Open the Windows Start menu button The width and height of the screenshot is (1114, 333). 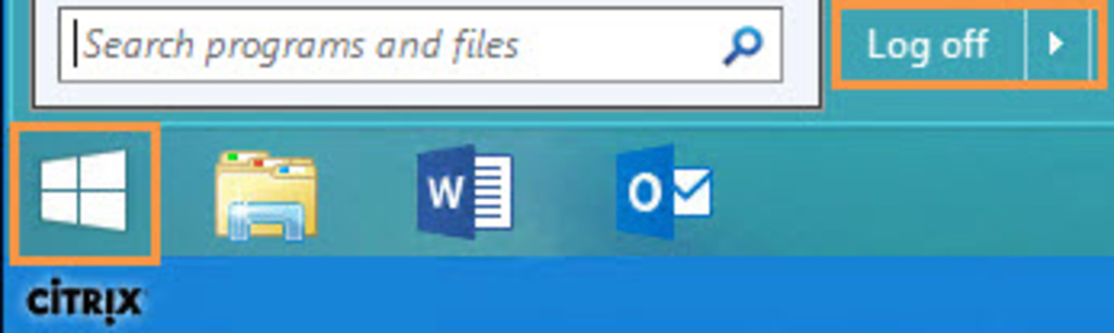(84, 193)
